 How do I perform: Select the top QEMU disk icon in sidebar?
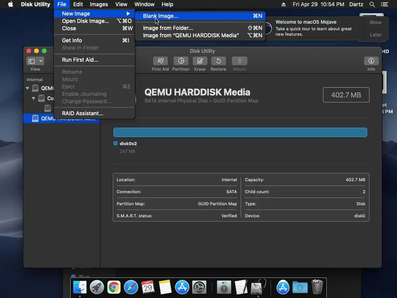(x=35, y=88)
